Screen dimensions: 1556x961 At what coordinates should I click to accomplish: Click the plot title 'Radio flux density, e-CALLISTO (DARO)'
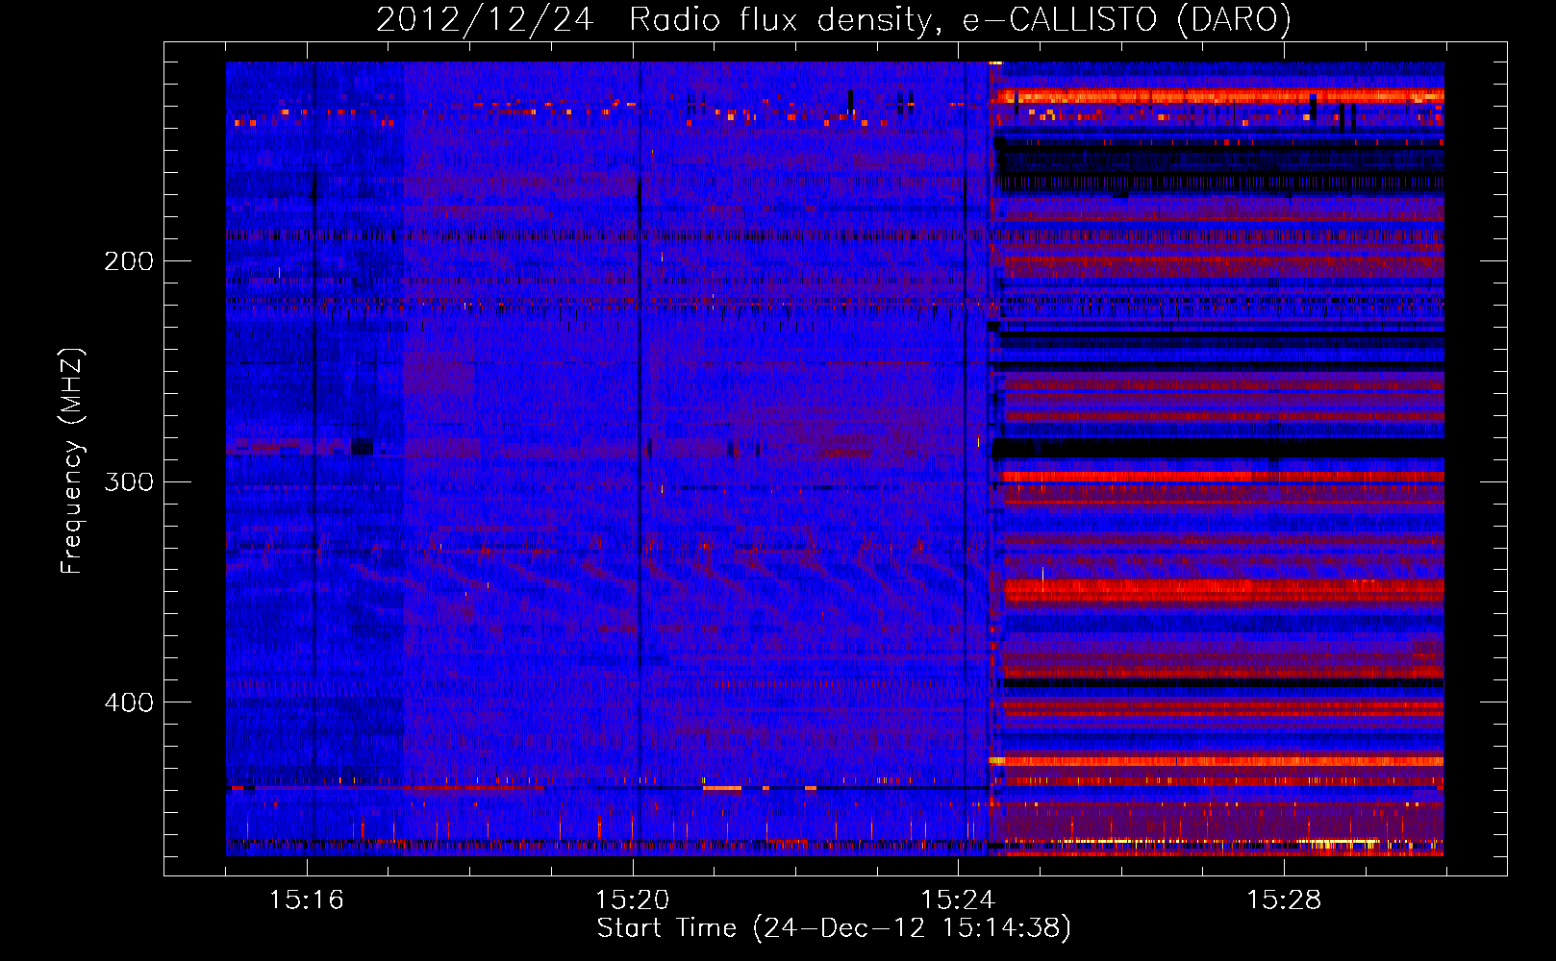pyautogui.click(x=960, y=20)
